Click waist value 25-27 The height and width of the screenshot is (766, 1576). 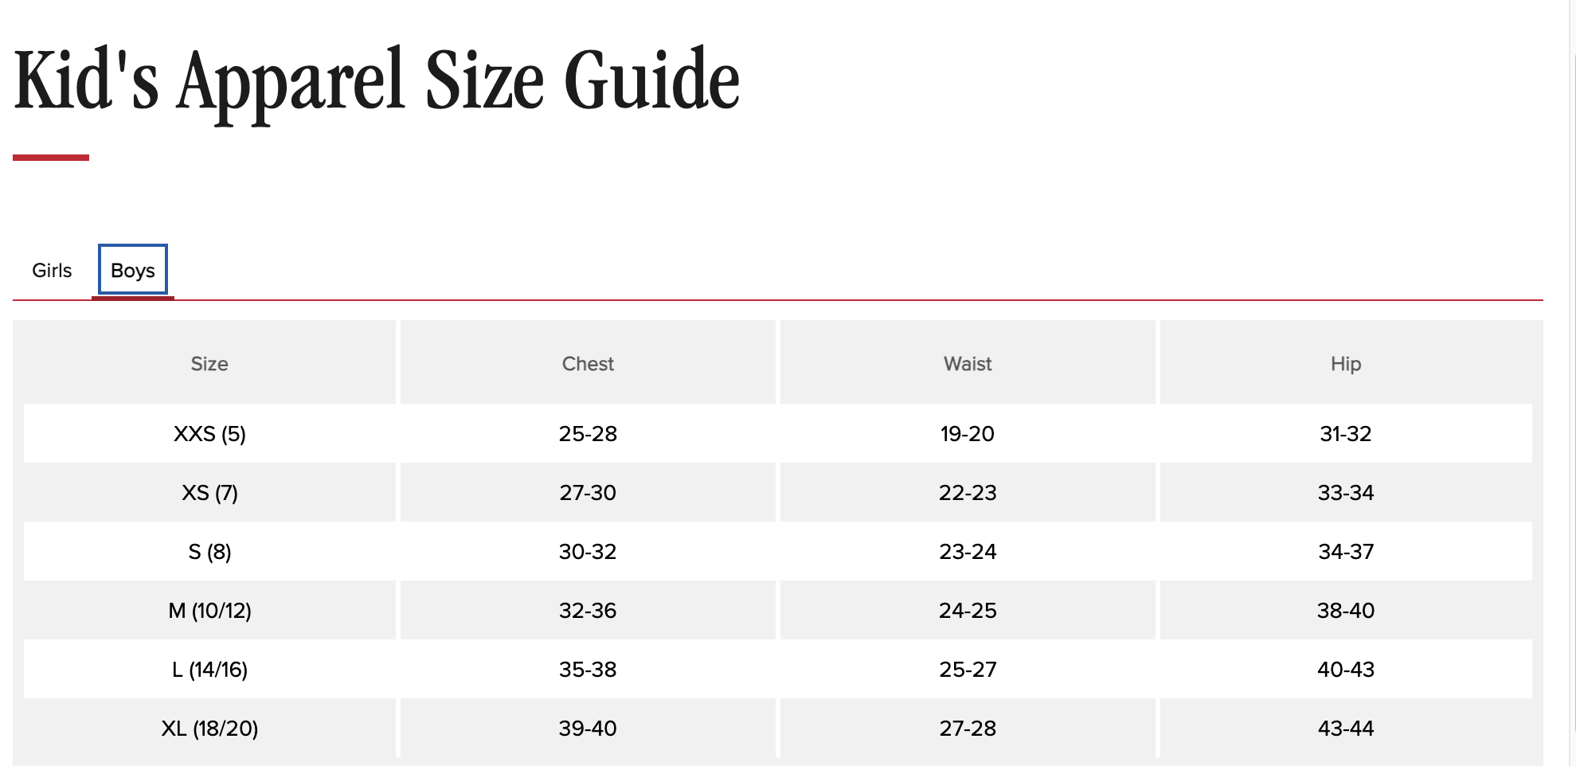968,670
